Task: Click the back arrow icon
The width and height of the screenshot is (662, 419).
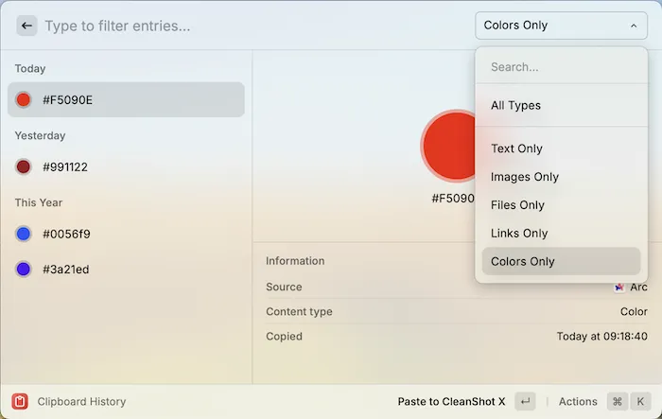Action: [26, 26]
